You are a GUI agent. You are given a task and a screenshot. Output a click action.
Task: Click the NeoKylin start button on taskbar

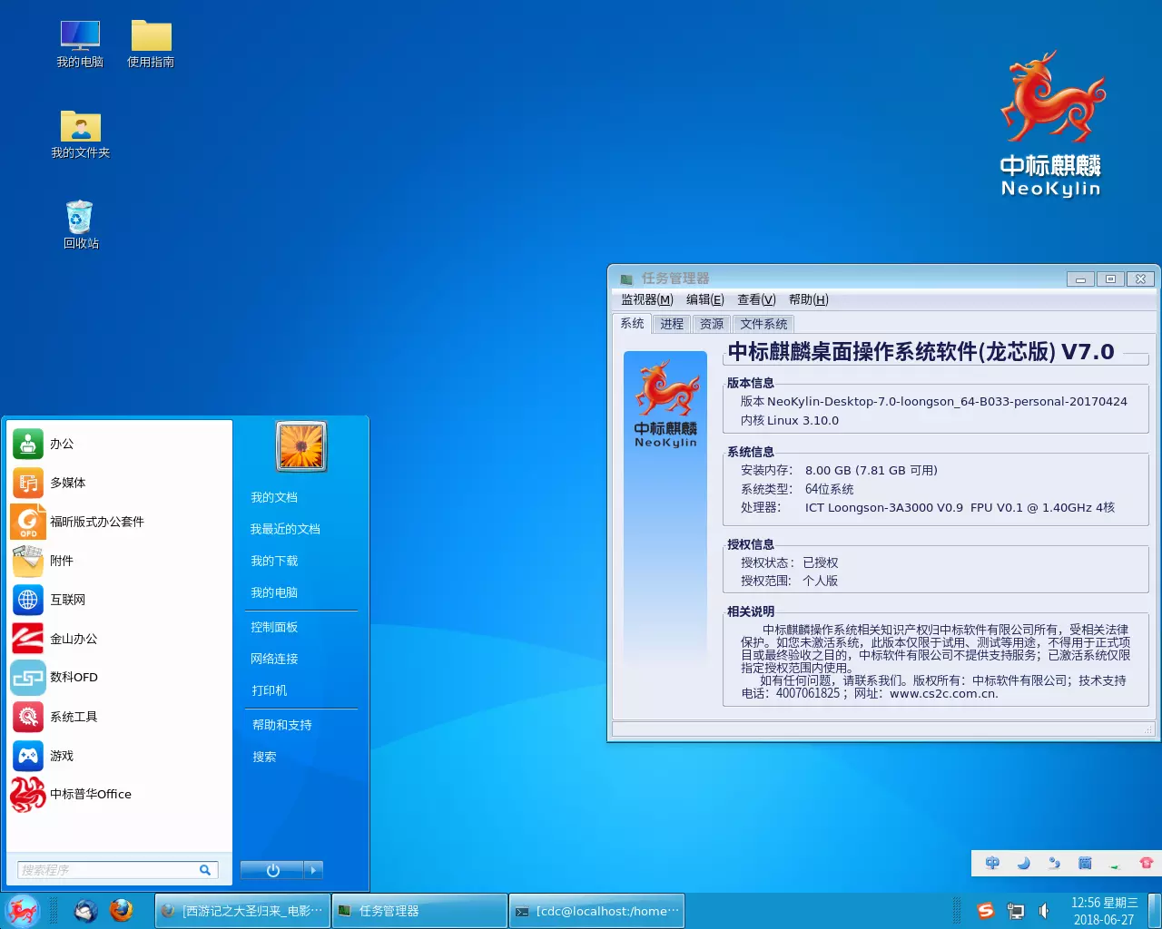pos(22,911)
